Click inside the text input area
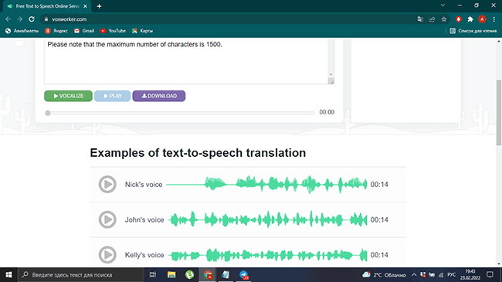Screen dimensions: 502x282 tap(186, 62)
